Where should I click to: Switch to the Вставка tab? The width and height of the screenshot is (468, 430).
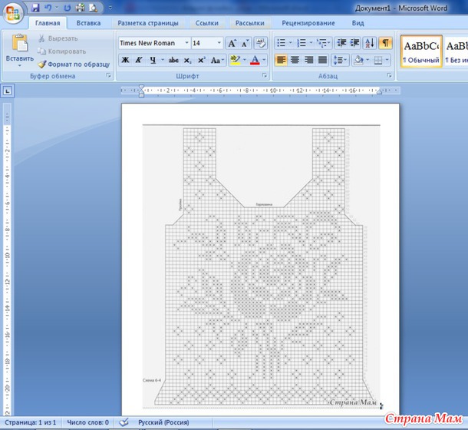(x=88, y=23)
